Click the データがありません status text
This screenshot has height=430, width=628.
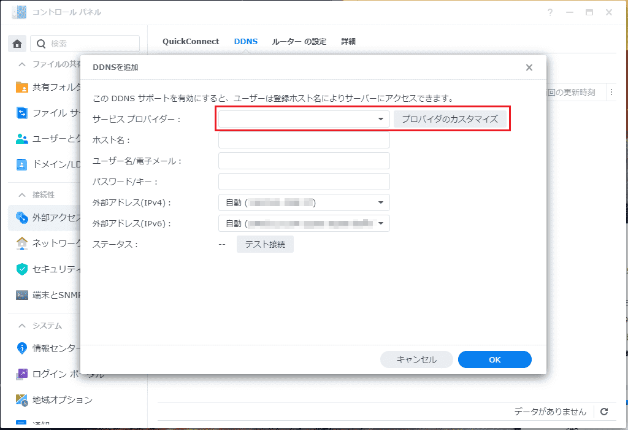click(550, 412)
